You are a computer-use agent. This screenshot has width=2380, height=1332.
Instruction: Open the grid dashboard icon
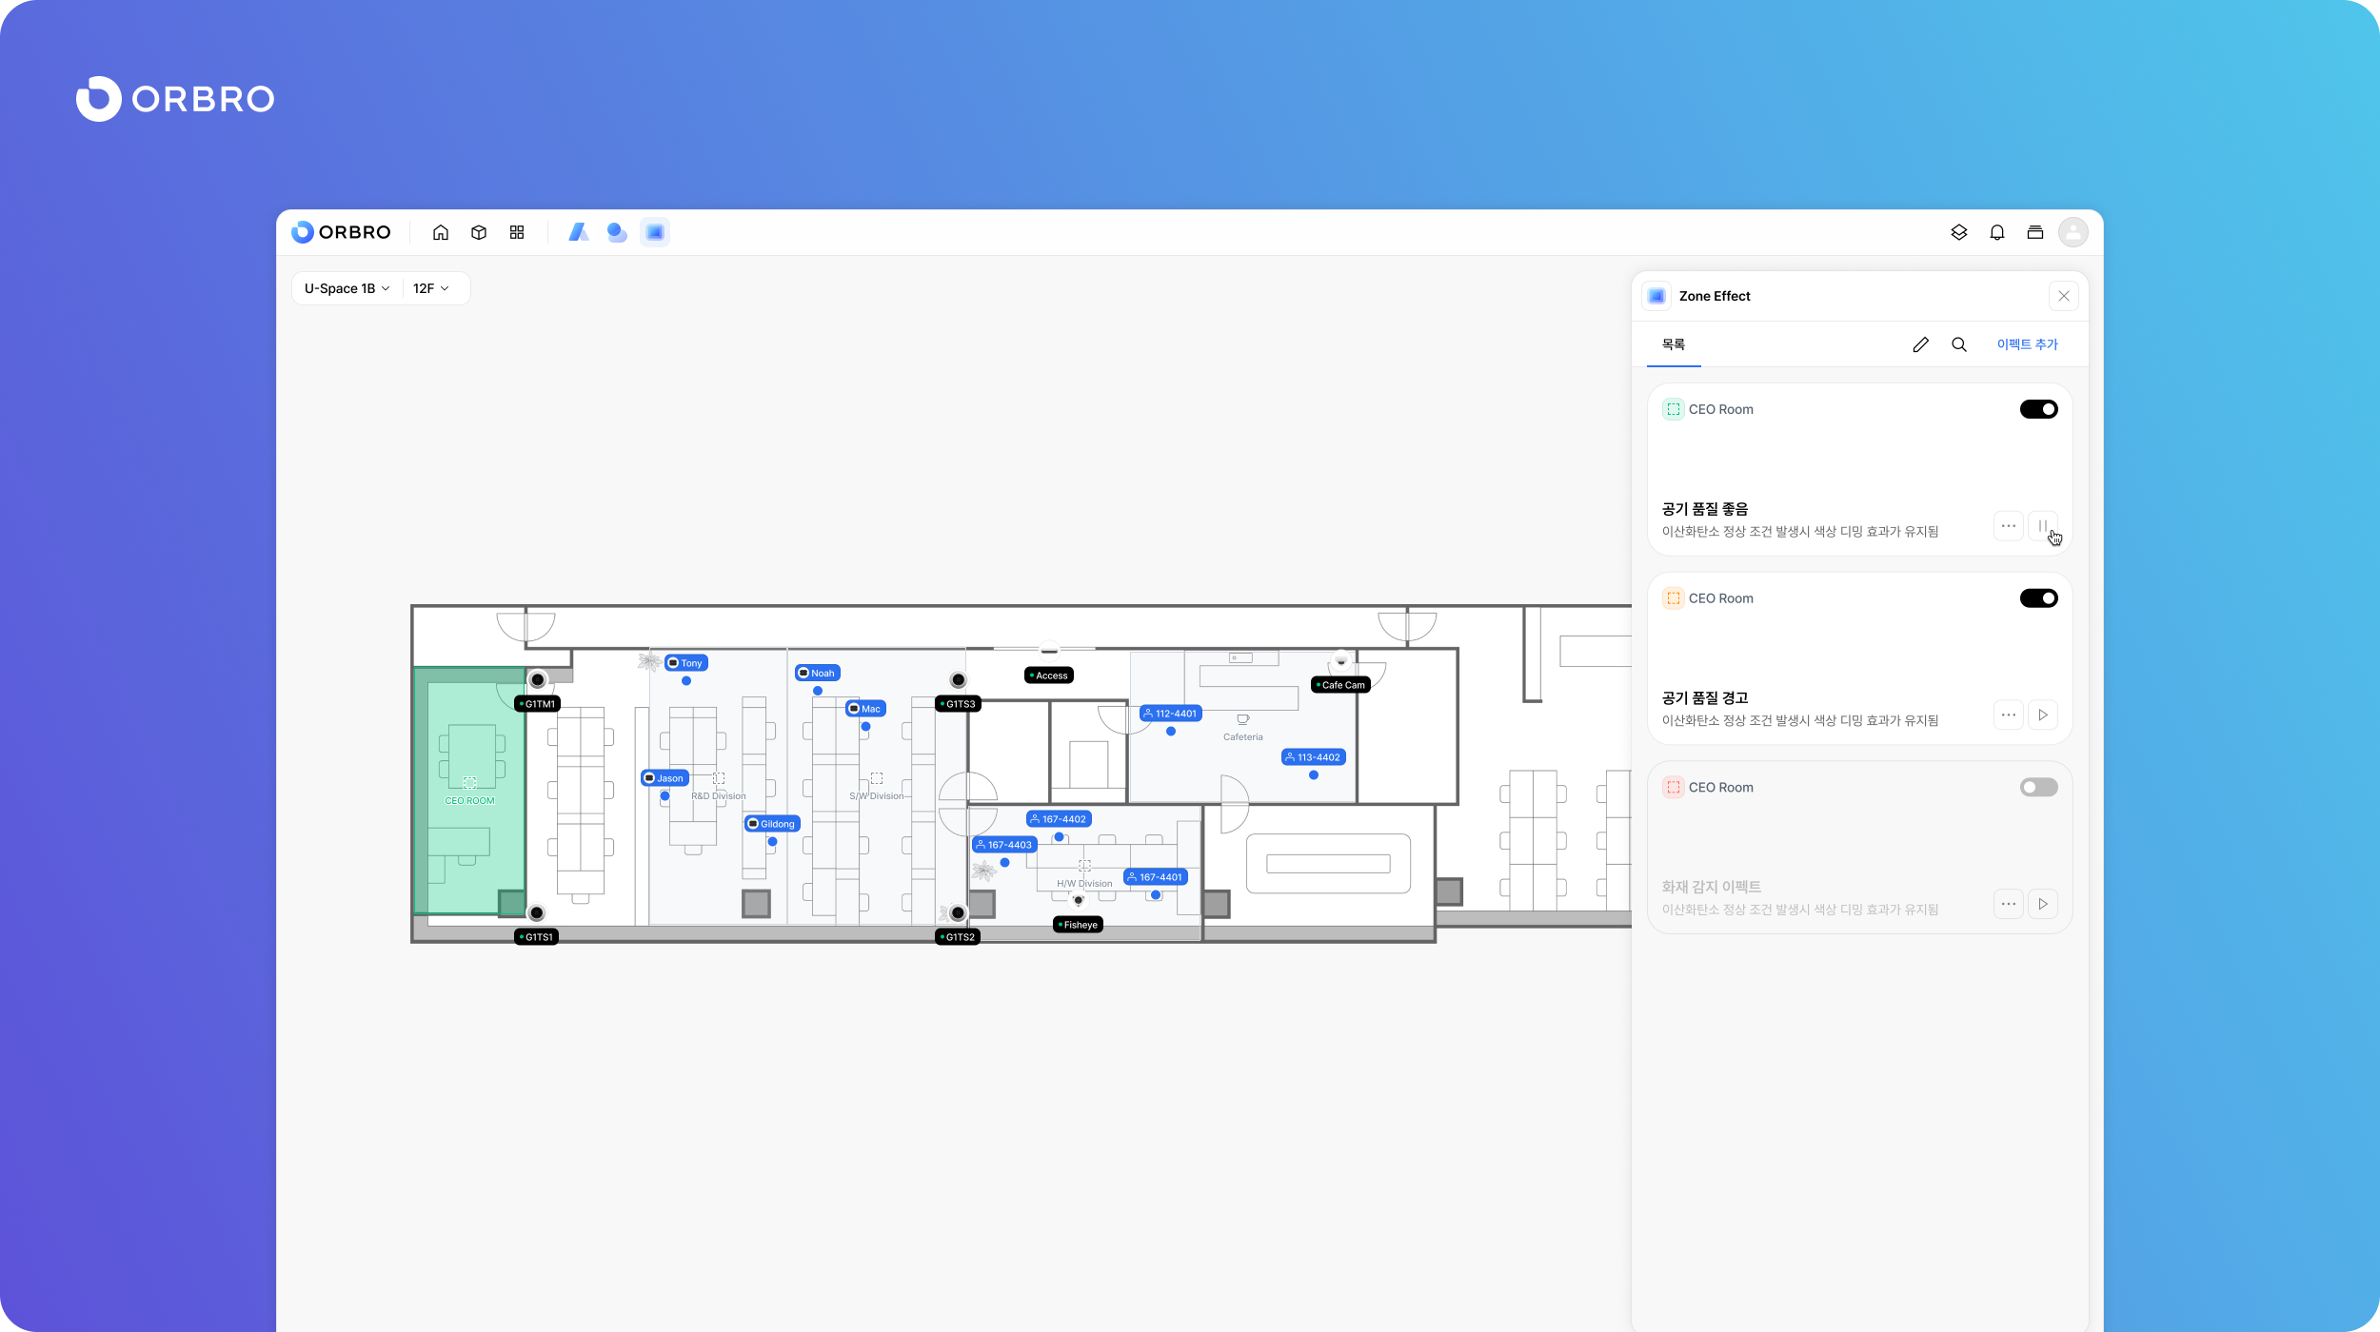pyautogui.click(x=517, y=232)
